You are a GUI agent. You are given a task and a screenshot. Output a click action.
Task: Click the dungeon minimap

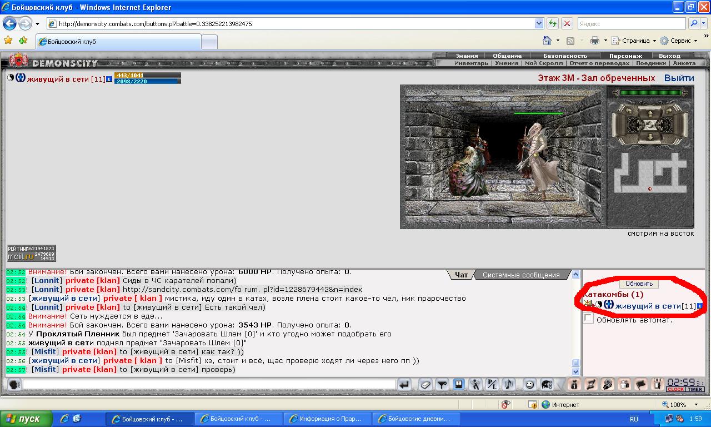pyautogui.click(x=650, y=173)
